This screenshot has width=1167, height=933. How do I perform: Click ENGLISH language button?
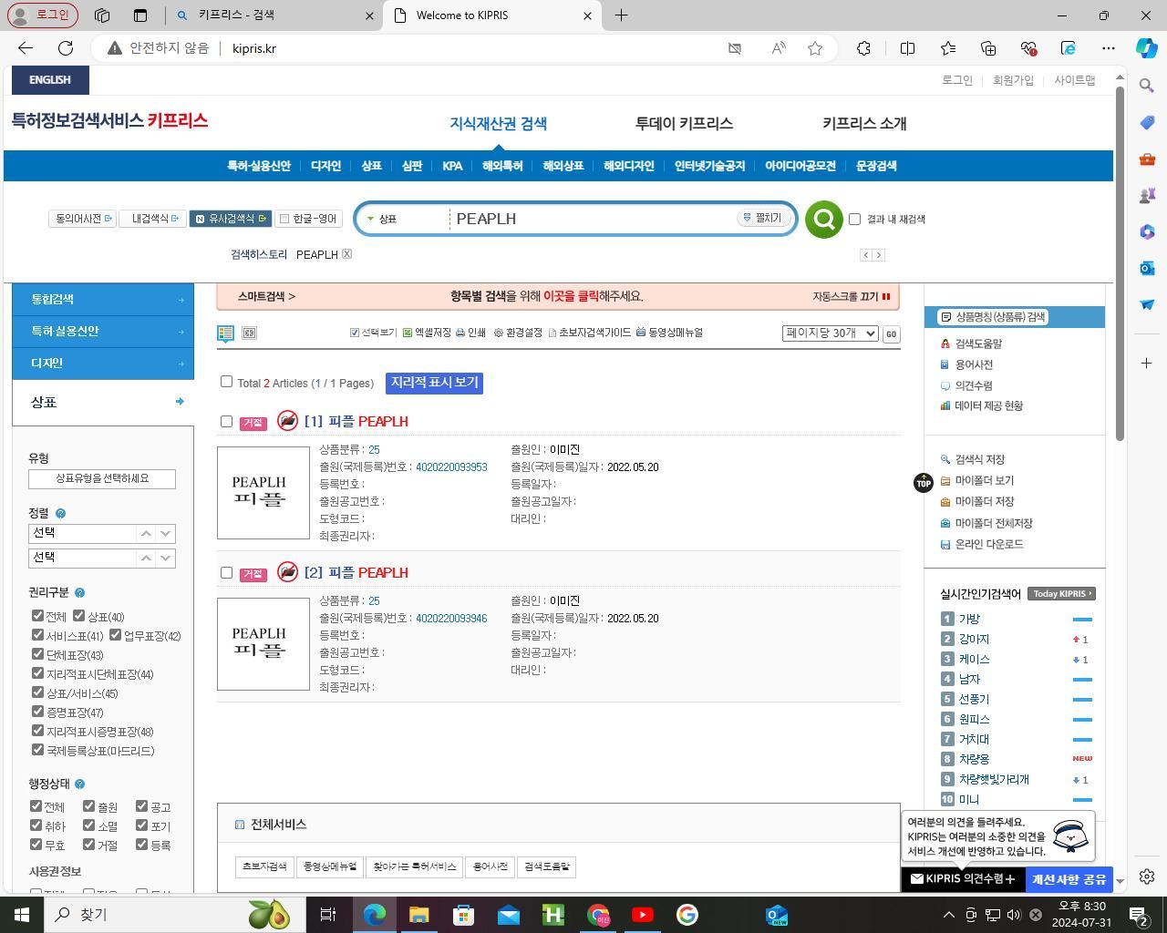50,80
